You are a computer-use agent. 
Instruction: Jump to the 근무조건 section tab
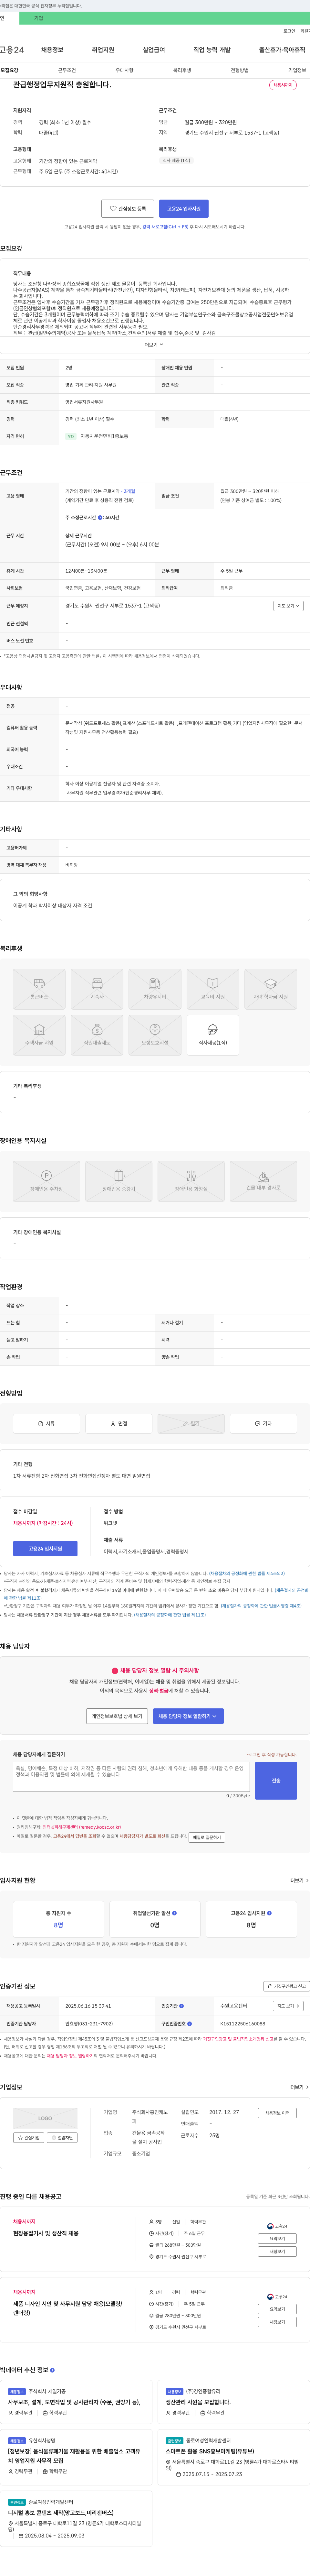tap(67, 70)
